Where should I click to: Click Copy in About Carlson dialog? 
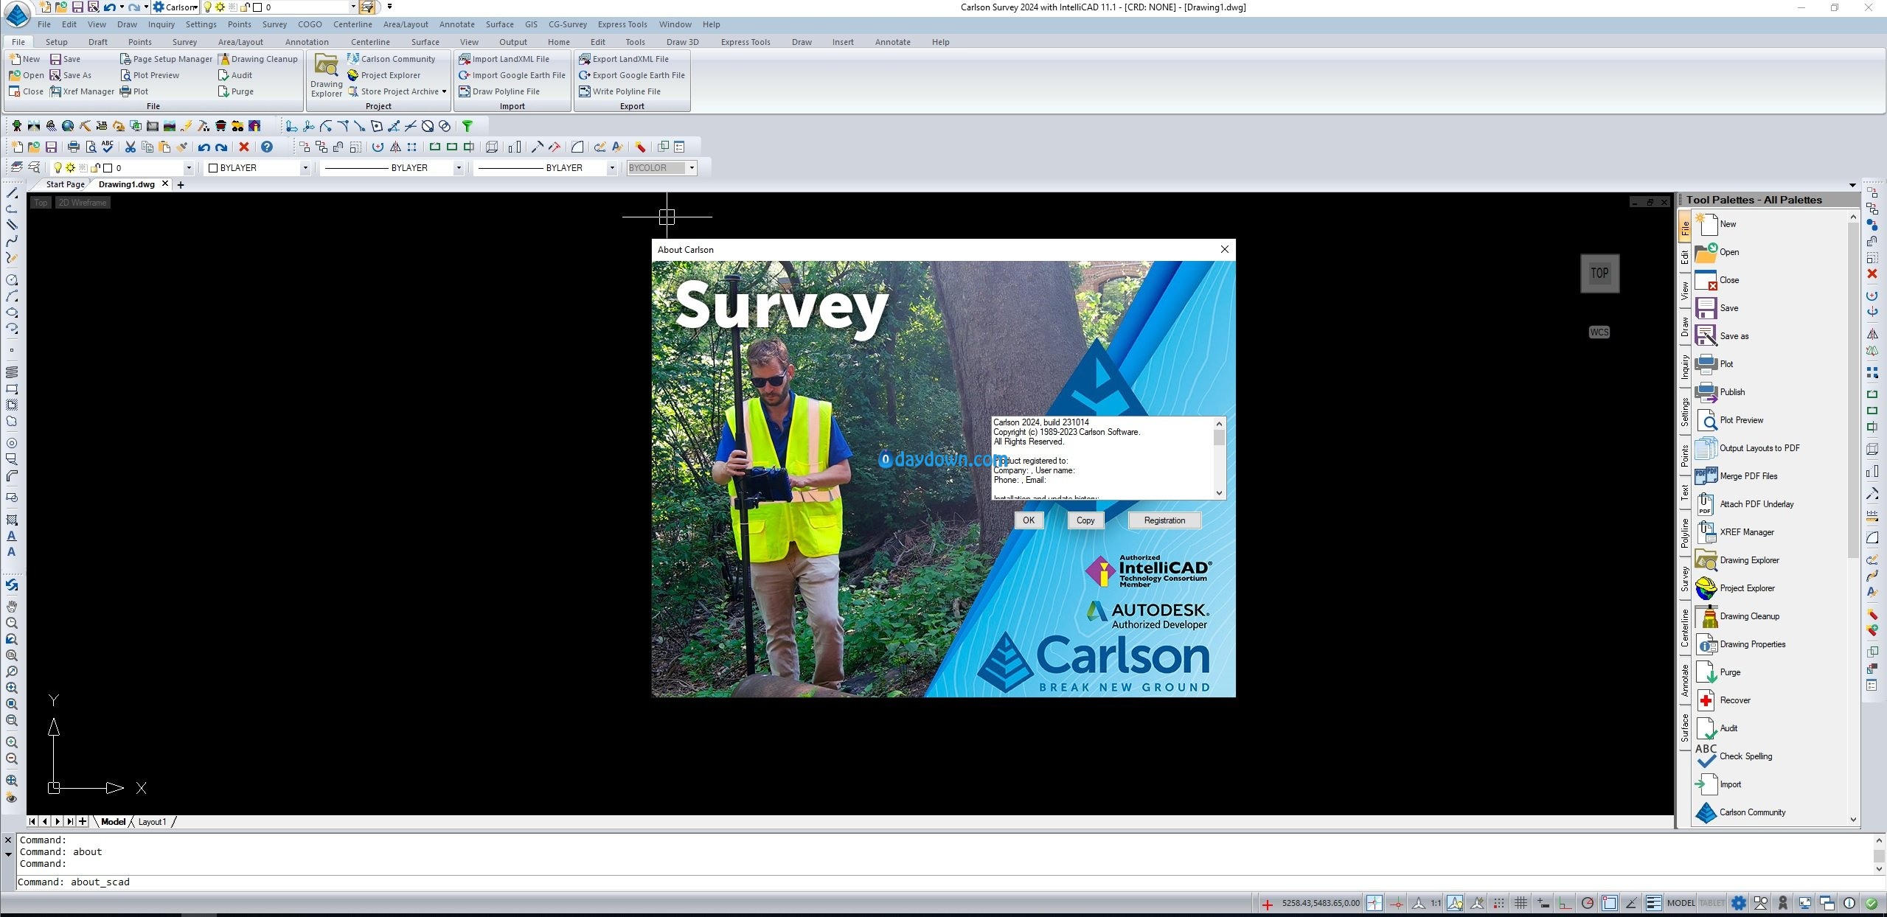[1085, 520]
